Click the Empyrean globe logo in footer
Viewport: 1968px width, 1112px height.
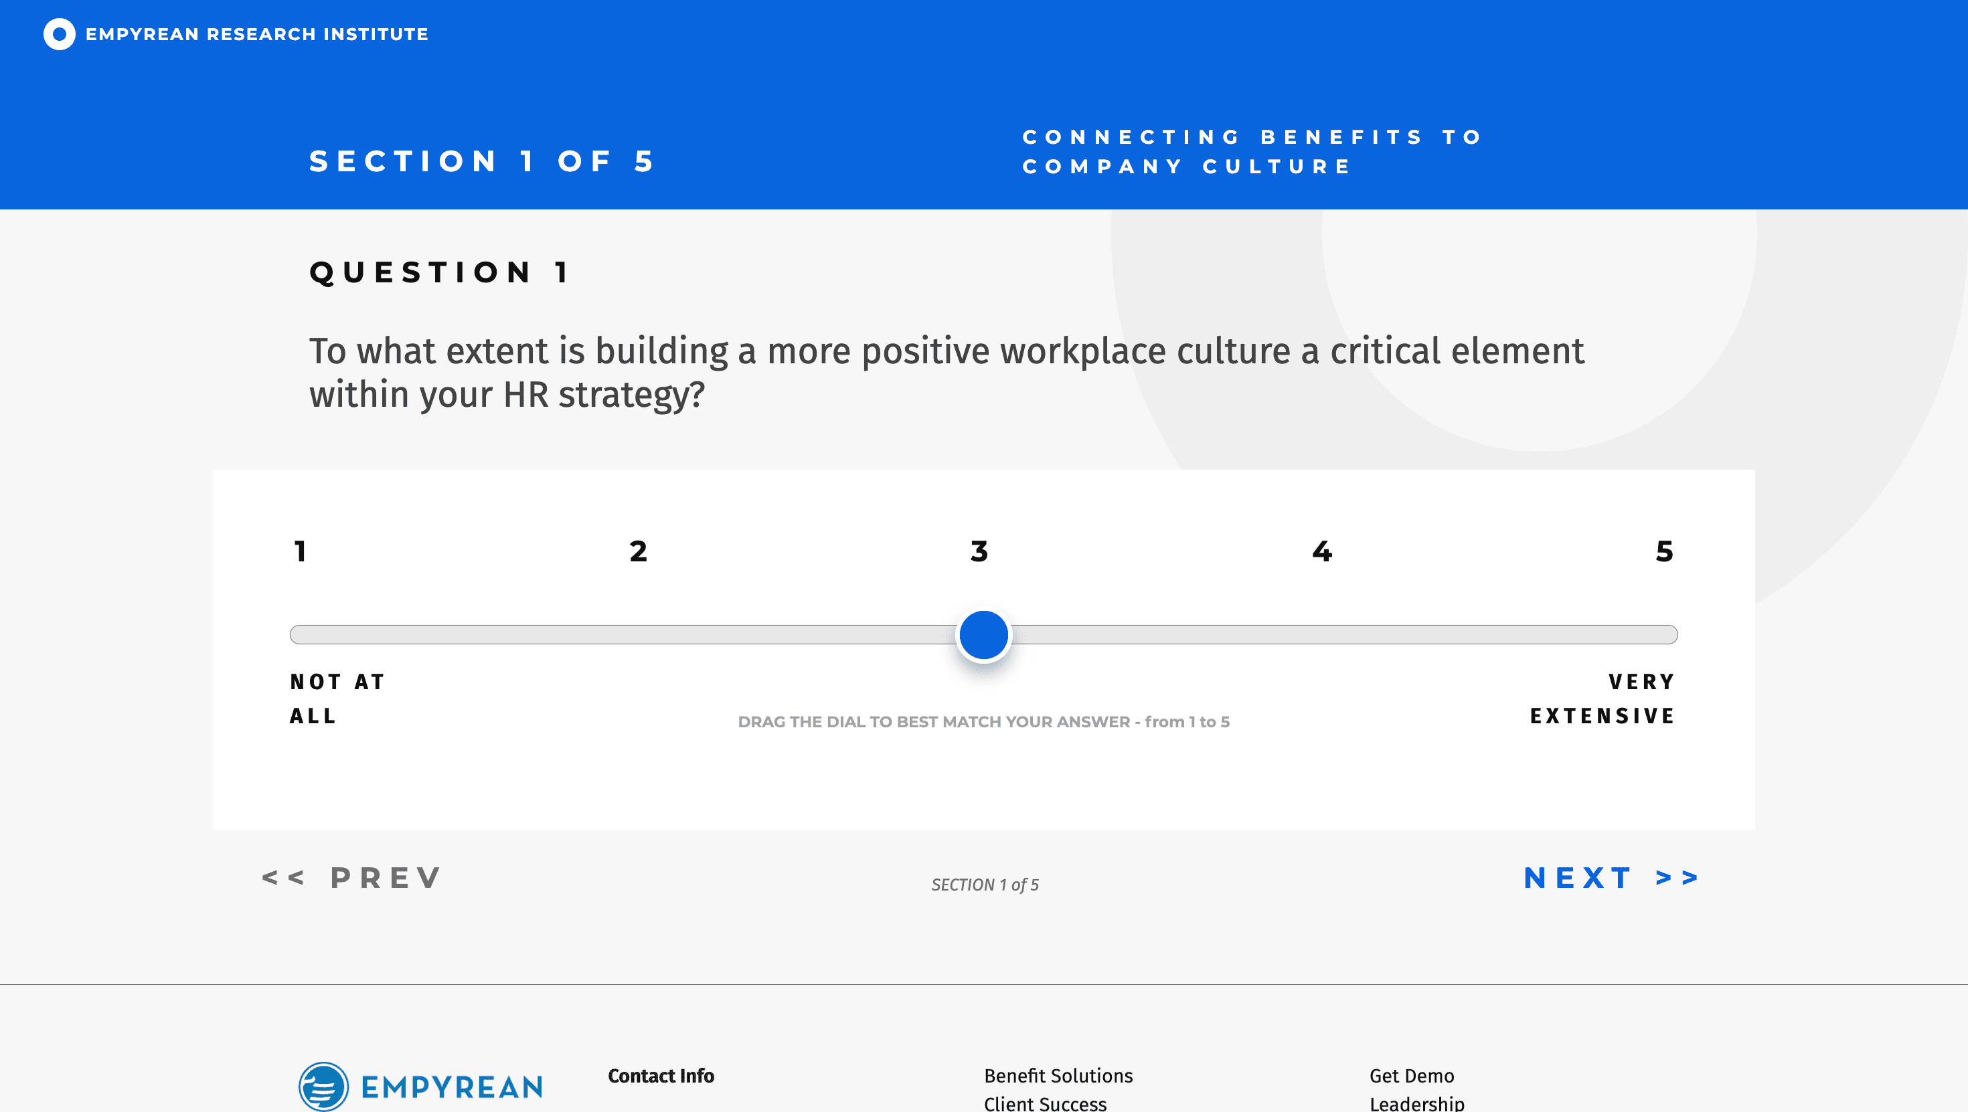point(323,1085)
